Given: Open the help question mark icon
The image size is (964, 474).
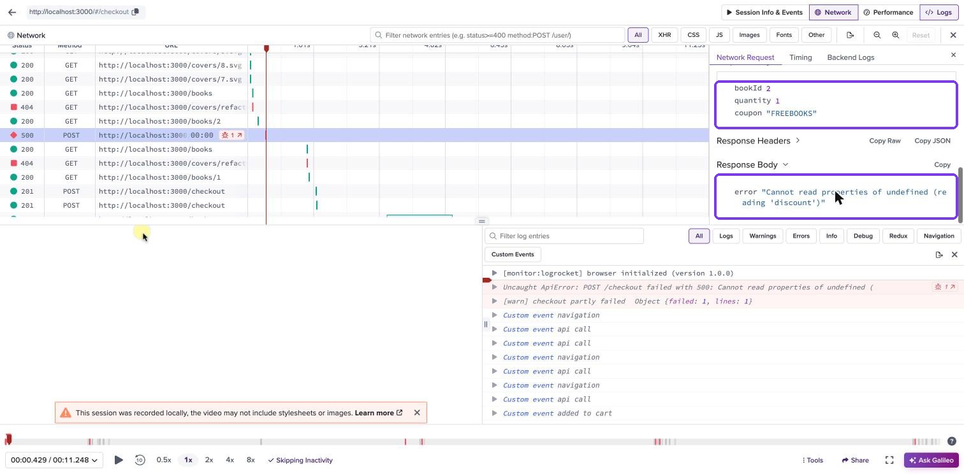Looking at the screenshot, I should (952, 441).
